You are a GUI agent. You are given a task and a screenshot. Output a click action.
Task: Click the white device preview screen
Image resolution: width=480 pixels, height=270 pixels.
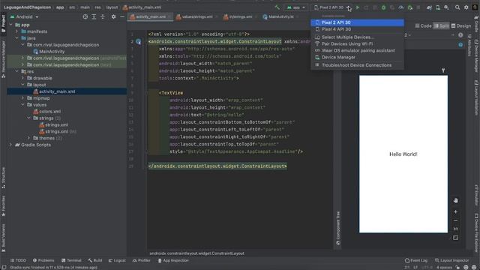coord(403,154)
